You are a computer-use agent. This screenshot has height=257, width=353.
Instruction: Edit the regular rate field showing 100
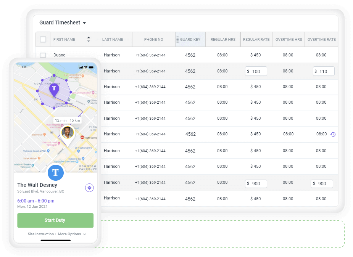[256, 71]
